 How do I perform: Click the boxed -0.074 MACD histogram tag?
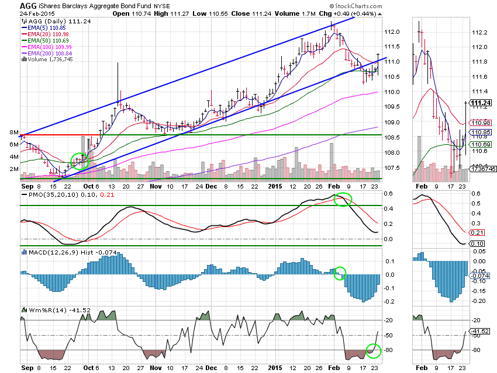[479, 276]
